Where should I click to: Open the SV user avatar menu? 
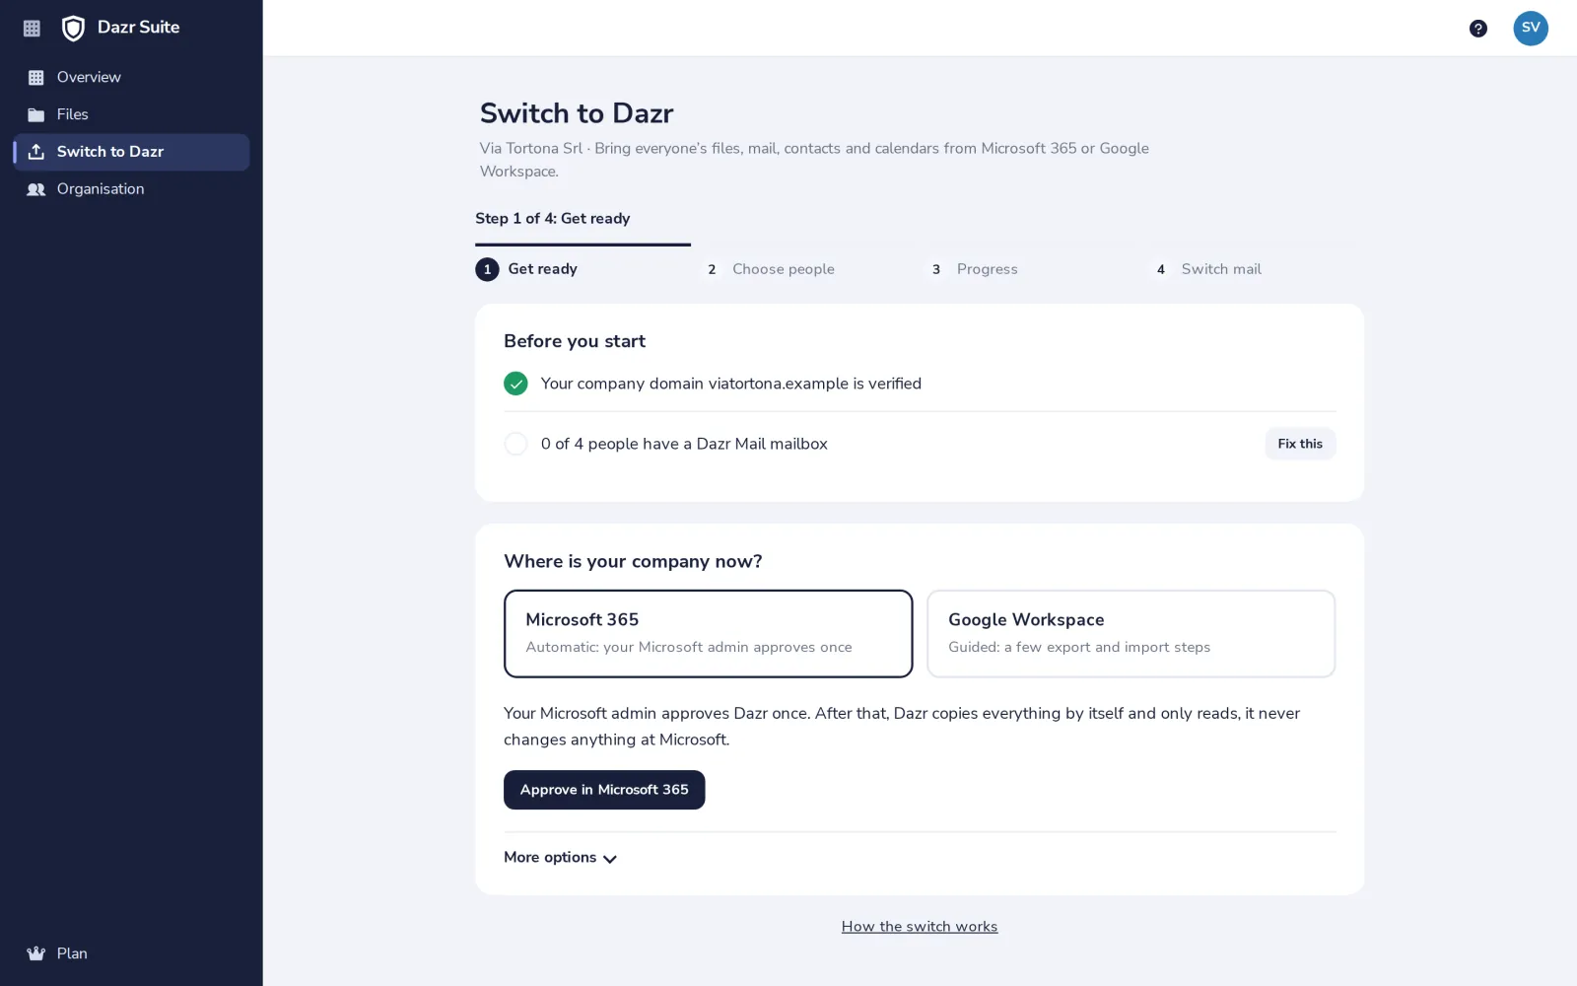pos(1530,28)
